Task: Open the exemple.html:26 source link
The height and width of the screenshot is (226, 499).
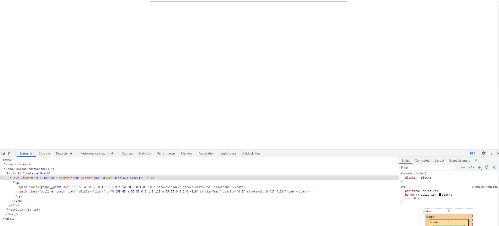Action: pos(484,187)
